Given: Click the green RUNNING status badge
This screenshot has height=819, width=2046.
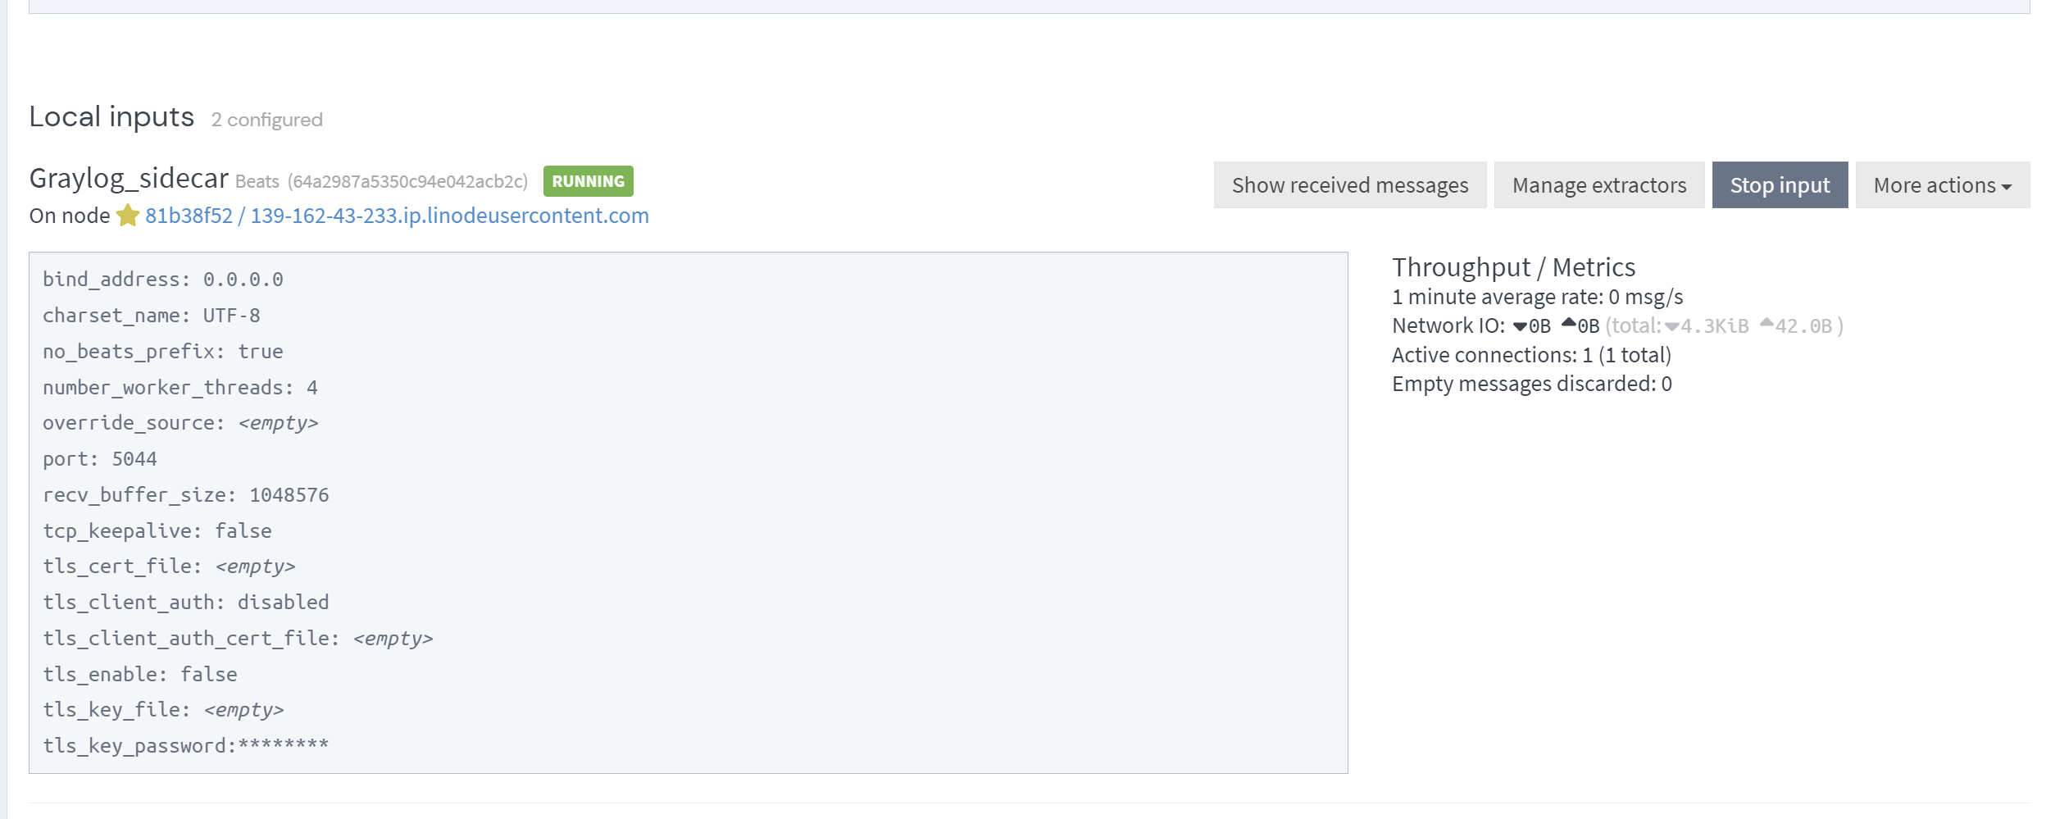Looking at the screenshot, I should click(x=588, y=181).
